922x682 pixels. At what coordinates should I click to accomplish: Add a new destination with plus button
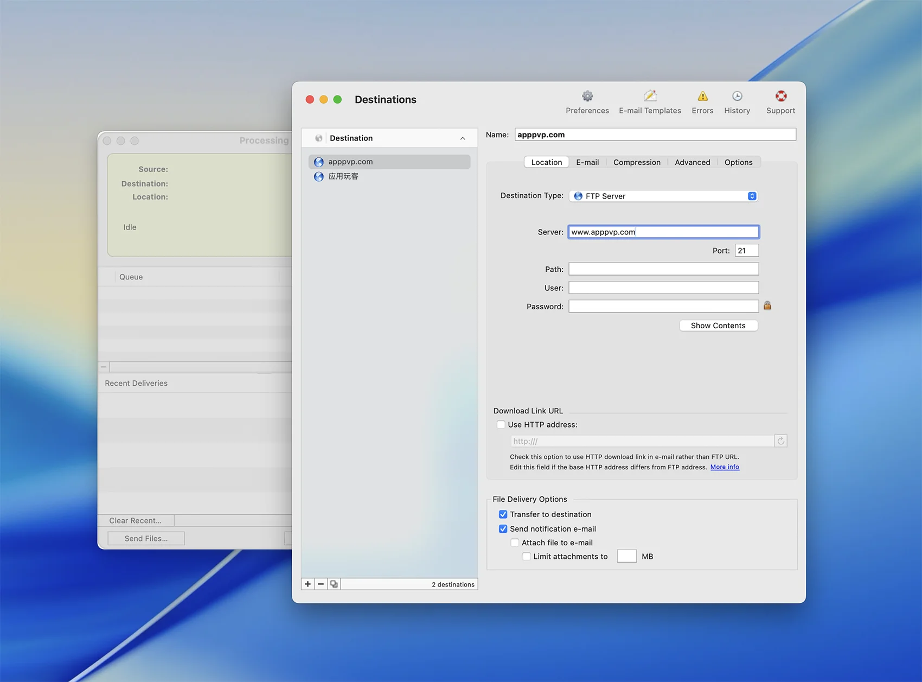click(x=308, y=584)
